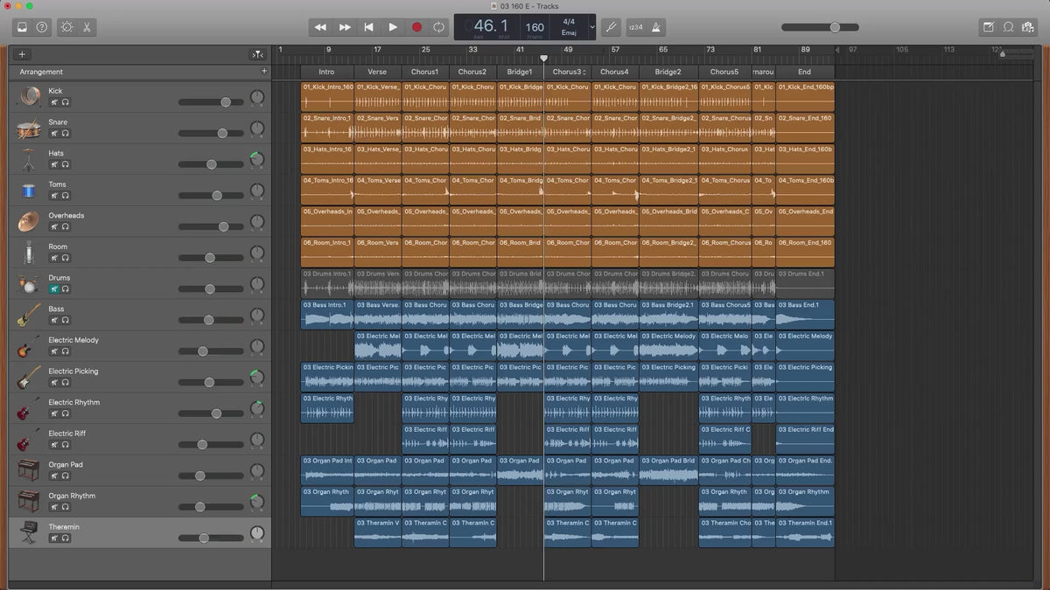Solo the Bass track with headphones button
This screenshot has width=1050, height=590.
[x=66, y=320]
